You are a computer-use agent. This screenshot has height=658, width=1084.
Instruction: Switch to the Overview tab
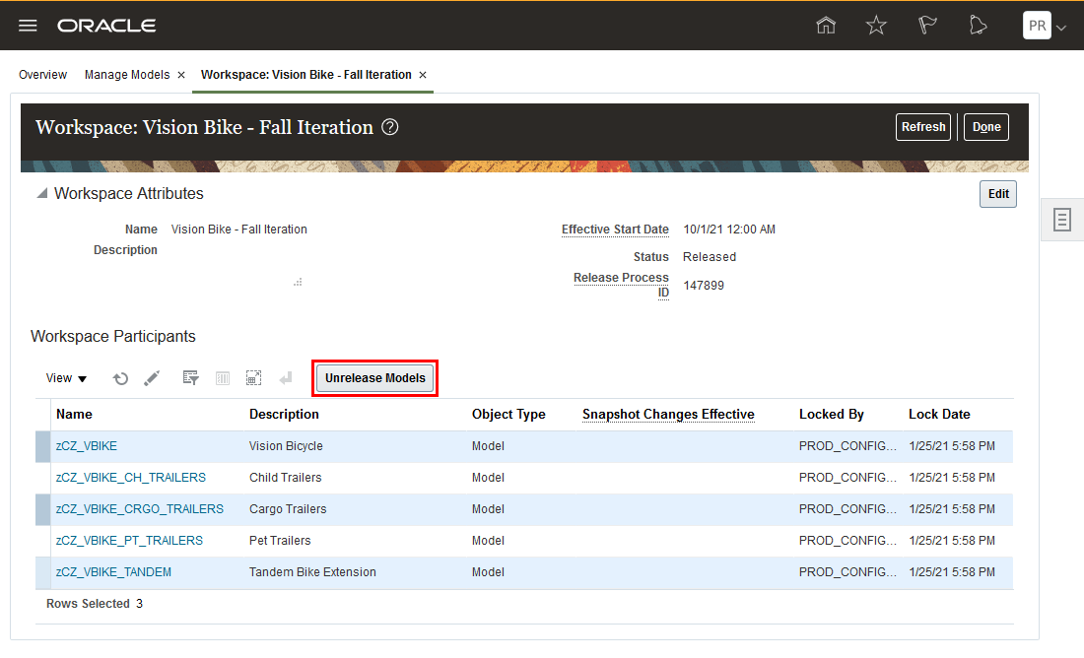point(42,75)
